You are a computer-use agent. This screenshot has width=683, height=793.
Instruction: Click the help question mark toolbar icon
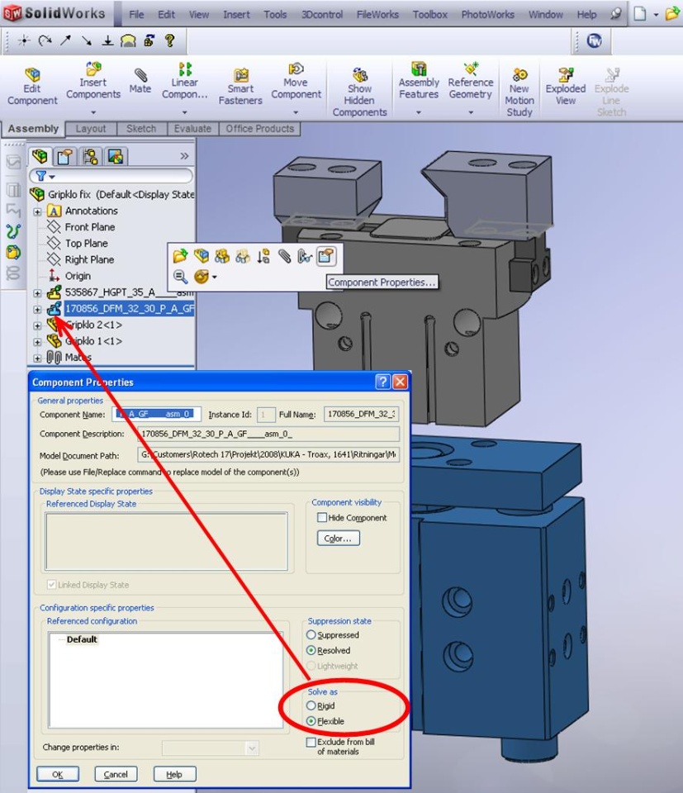click(x=170, y=40)
